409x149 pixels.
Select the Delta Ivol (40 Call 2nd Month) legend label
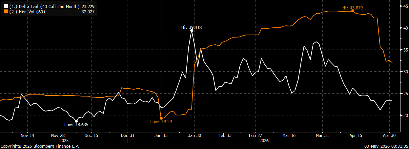pos(44,7)
